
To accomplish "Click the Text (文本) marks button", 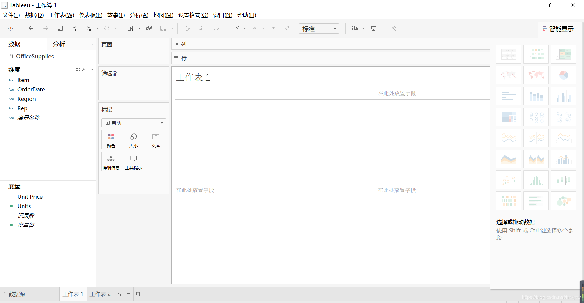I will coord(156,140).
